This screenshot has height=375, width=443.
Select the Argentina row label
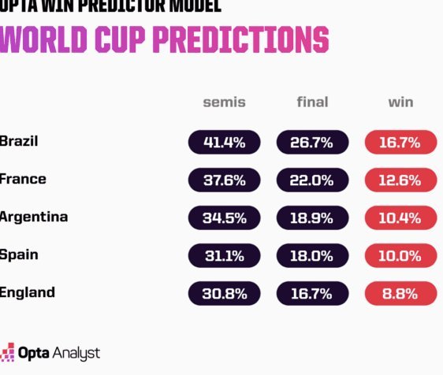pyautogui.click(x=34, y=217)
